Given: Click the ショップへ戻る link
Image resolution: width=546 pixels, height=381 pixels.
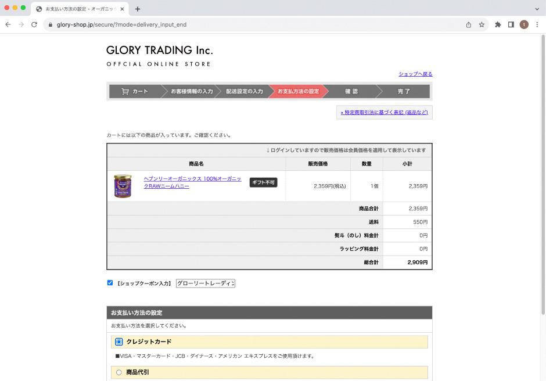Looking at the screenshot, I should pyautogui.click(x=415, y=74).
